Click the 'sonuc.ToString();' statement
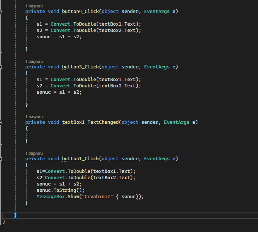 tap(60, 190)
